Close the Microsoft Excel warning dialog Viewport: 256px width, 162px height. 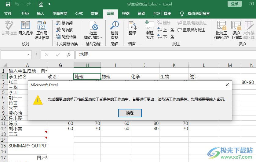point(227,85)
